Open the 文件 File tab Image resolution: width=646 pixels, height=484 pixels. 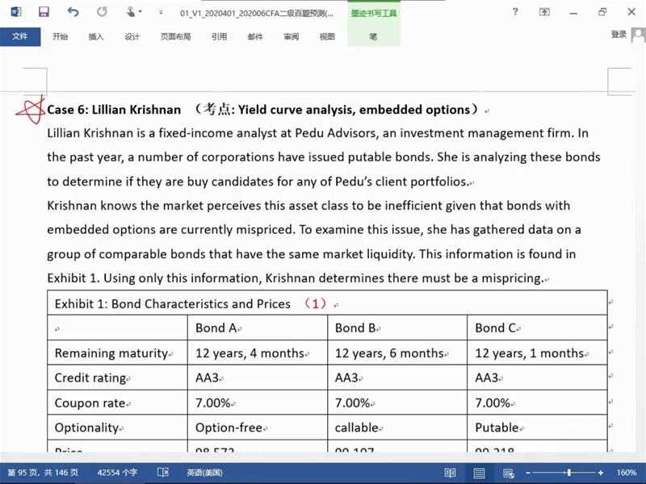[x=20, y=36]
